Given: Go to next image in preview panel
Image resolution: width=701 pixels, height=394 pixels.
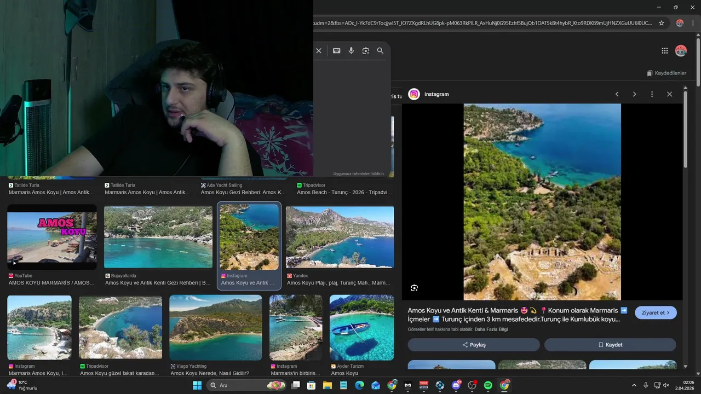Looking at the screenshot, I should click(x=634, y=94).
